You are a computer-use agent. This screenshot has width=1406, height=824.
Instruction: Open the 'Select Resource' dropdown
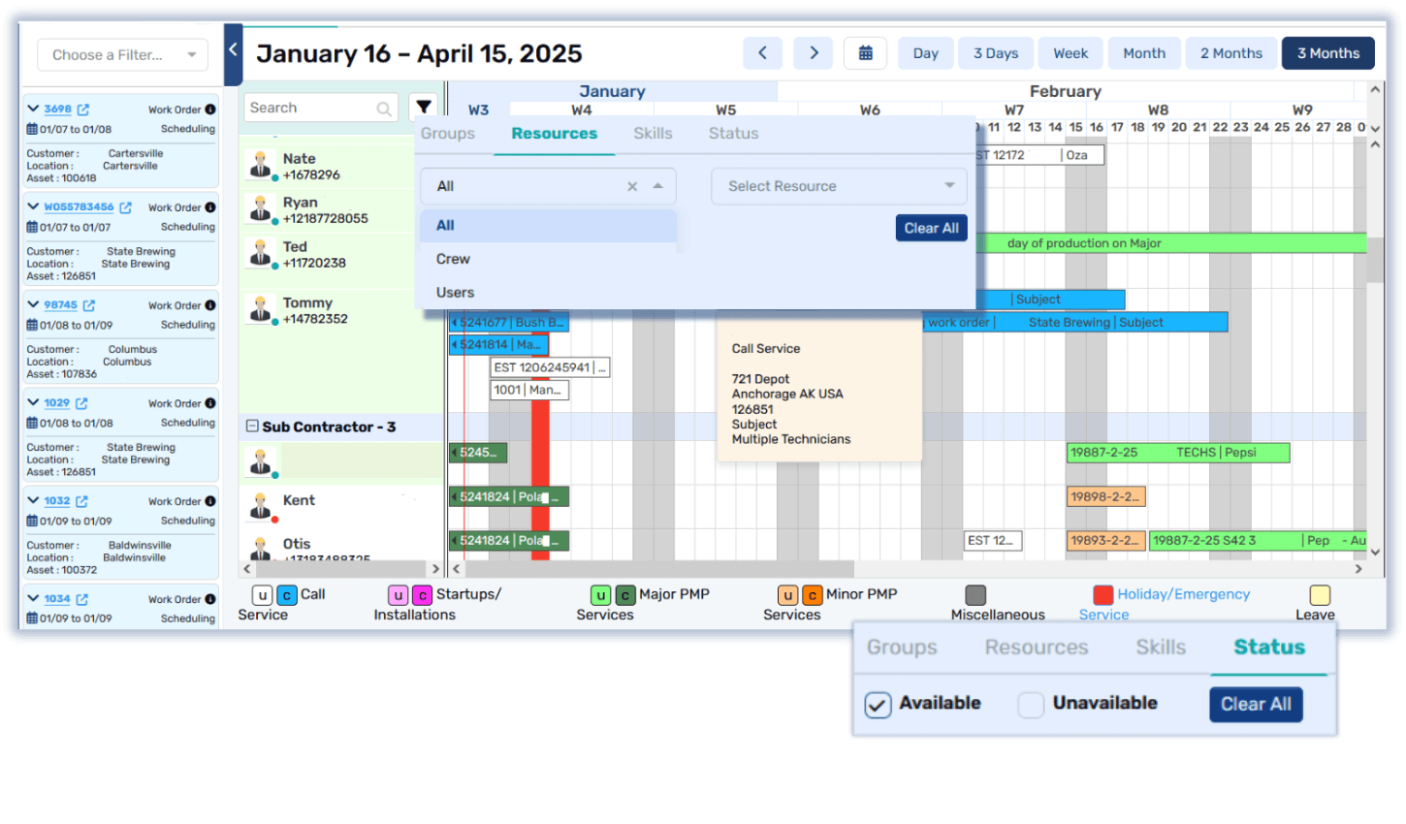838,186
